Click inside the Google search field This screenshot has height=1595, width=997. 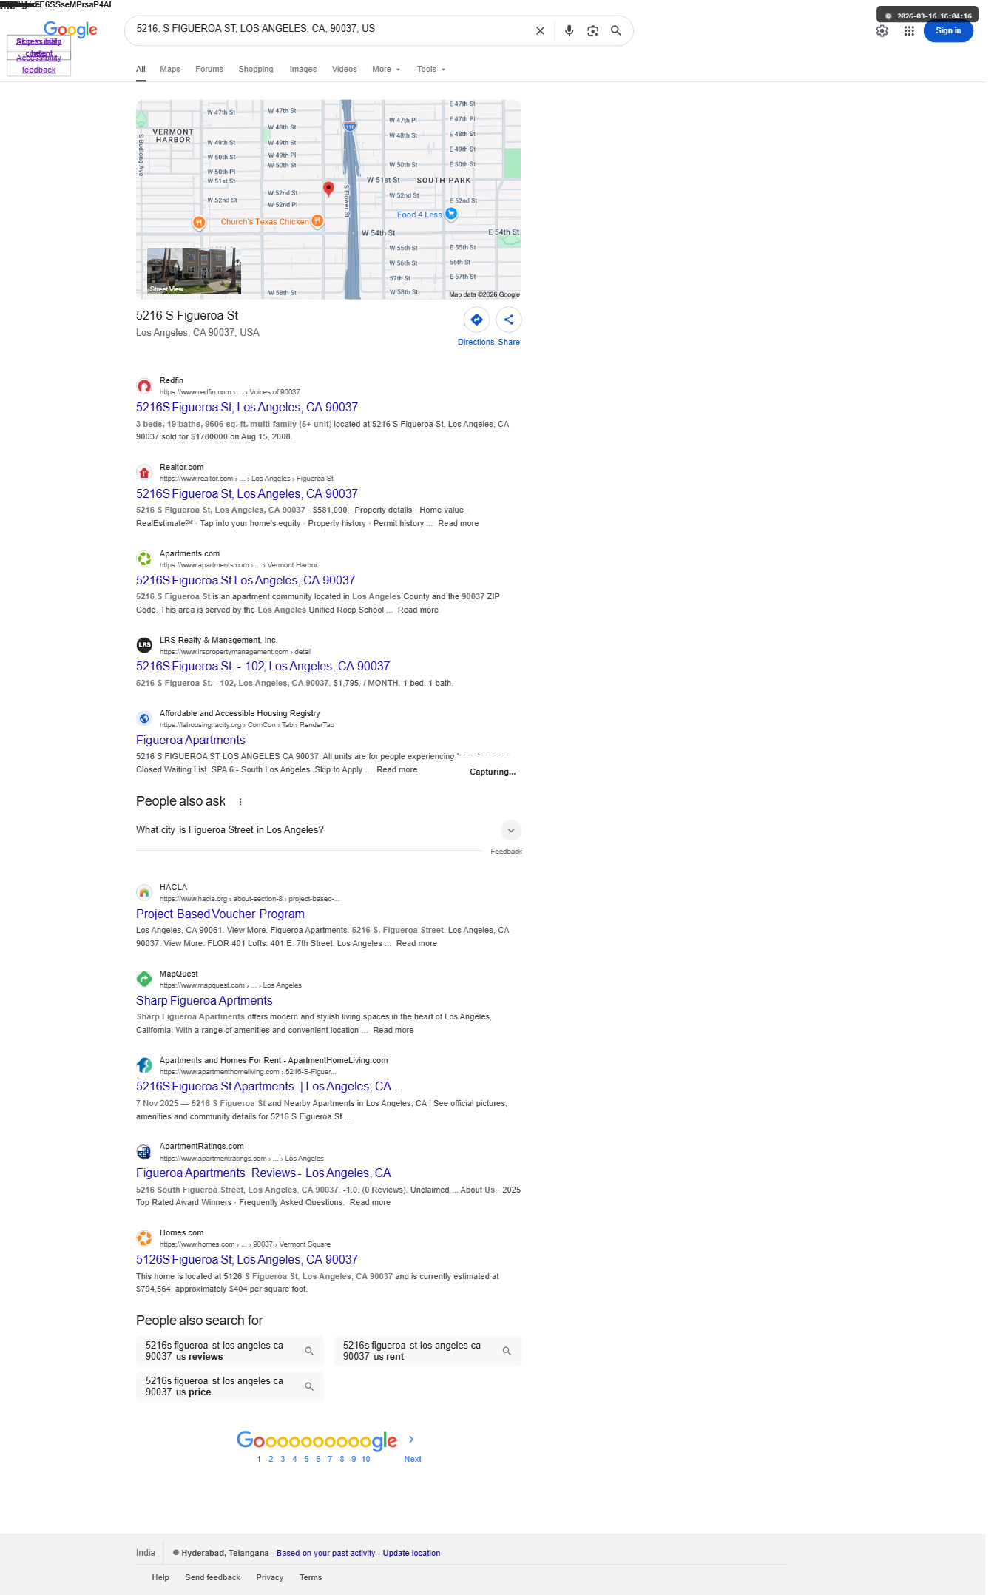(x=329, y=29)
